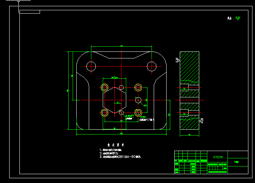Select the upper-right large mounting hole circle
Screen dimensions: 255x183
[152, 67]
